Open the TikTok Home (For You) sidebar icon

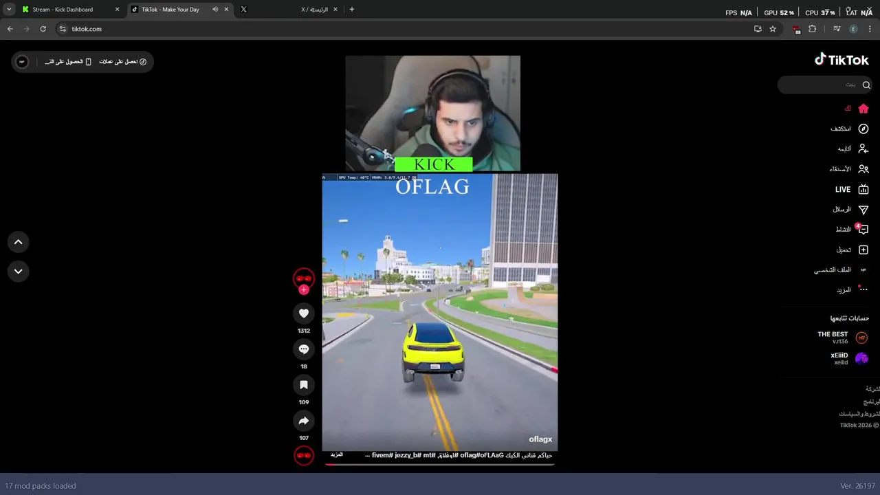pos(863,109)
